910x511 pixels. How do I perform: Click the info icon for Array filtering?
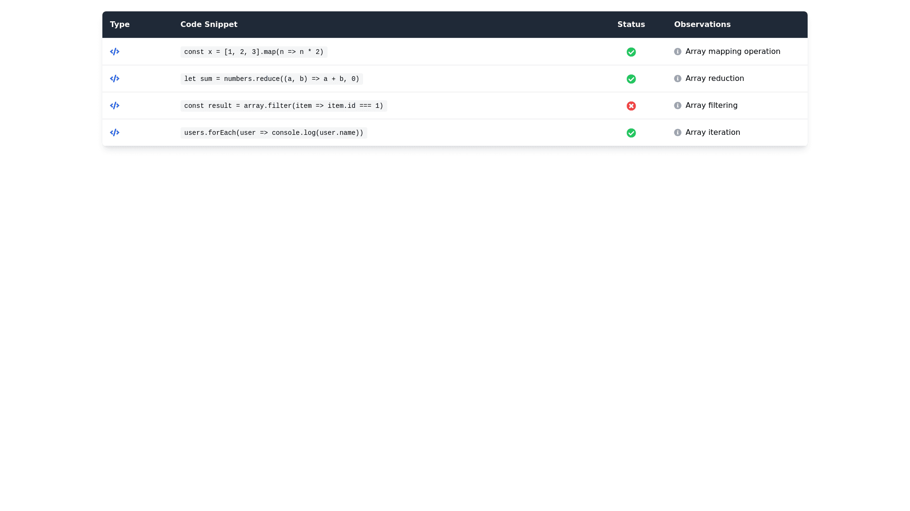[x=677, y=106]
